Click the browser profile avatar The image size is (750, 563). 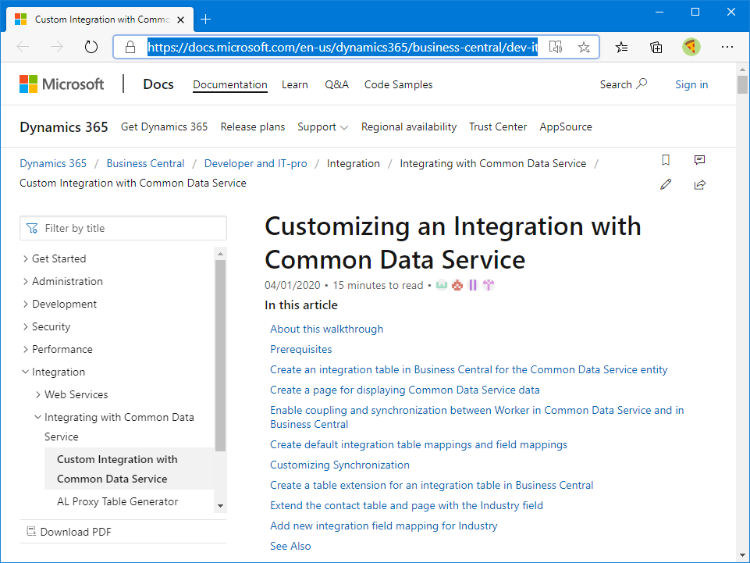tap(691, 47)
